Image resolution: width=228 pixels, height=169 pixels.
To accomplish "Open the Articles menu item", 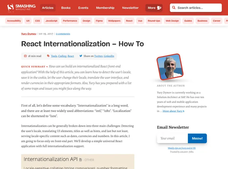I will pos(48,8).
